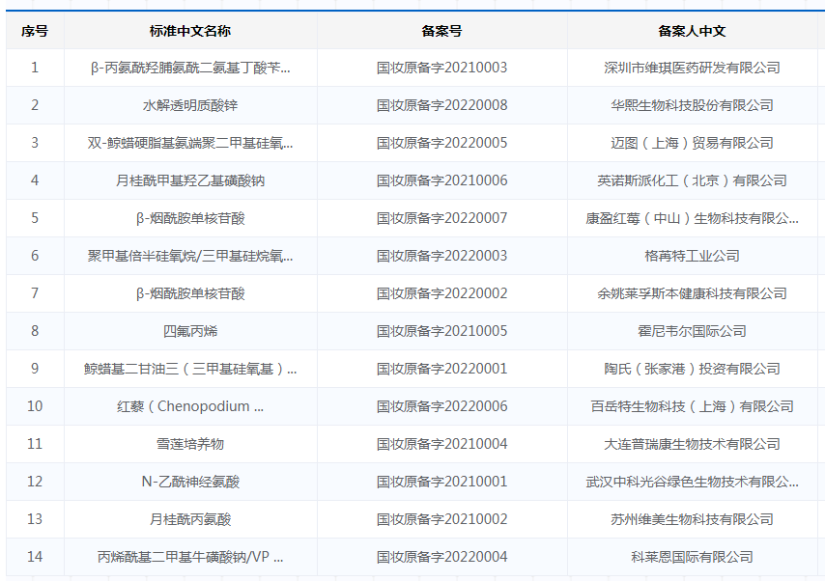The width and height of the screenshot is (825, 581).
Task: Click the 红藜 (Chenopodium entry
Action: coord(190,406)
